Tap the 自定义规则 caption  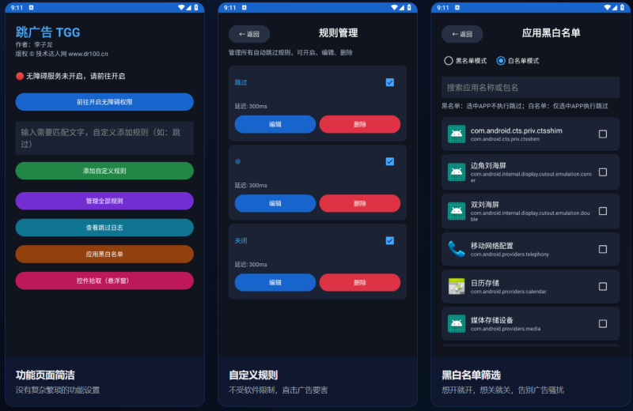point(253,375)
